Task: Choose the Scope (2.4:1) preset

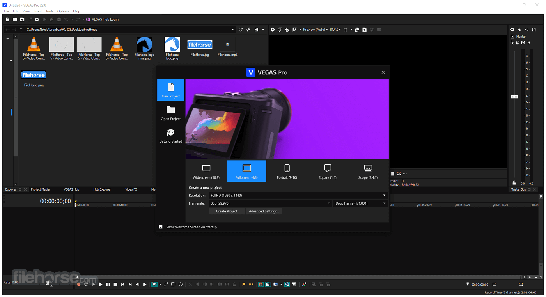Action: (368, 171)
